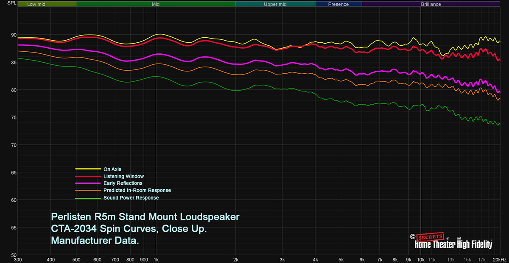Select the Mid frequency band header
Viewport: 509px width, 263px height.
[156, 4]
